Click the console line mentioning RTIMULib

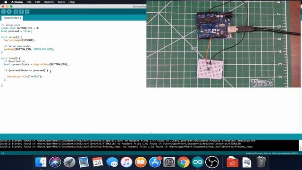tap(120, 144)
